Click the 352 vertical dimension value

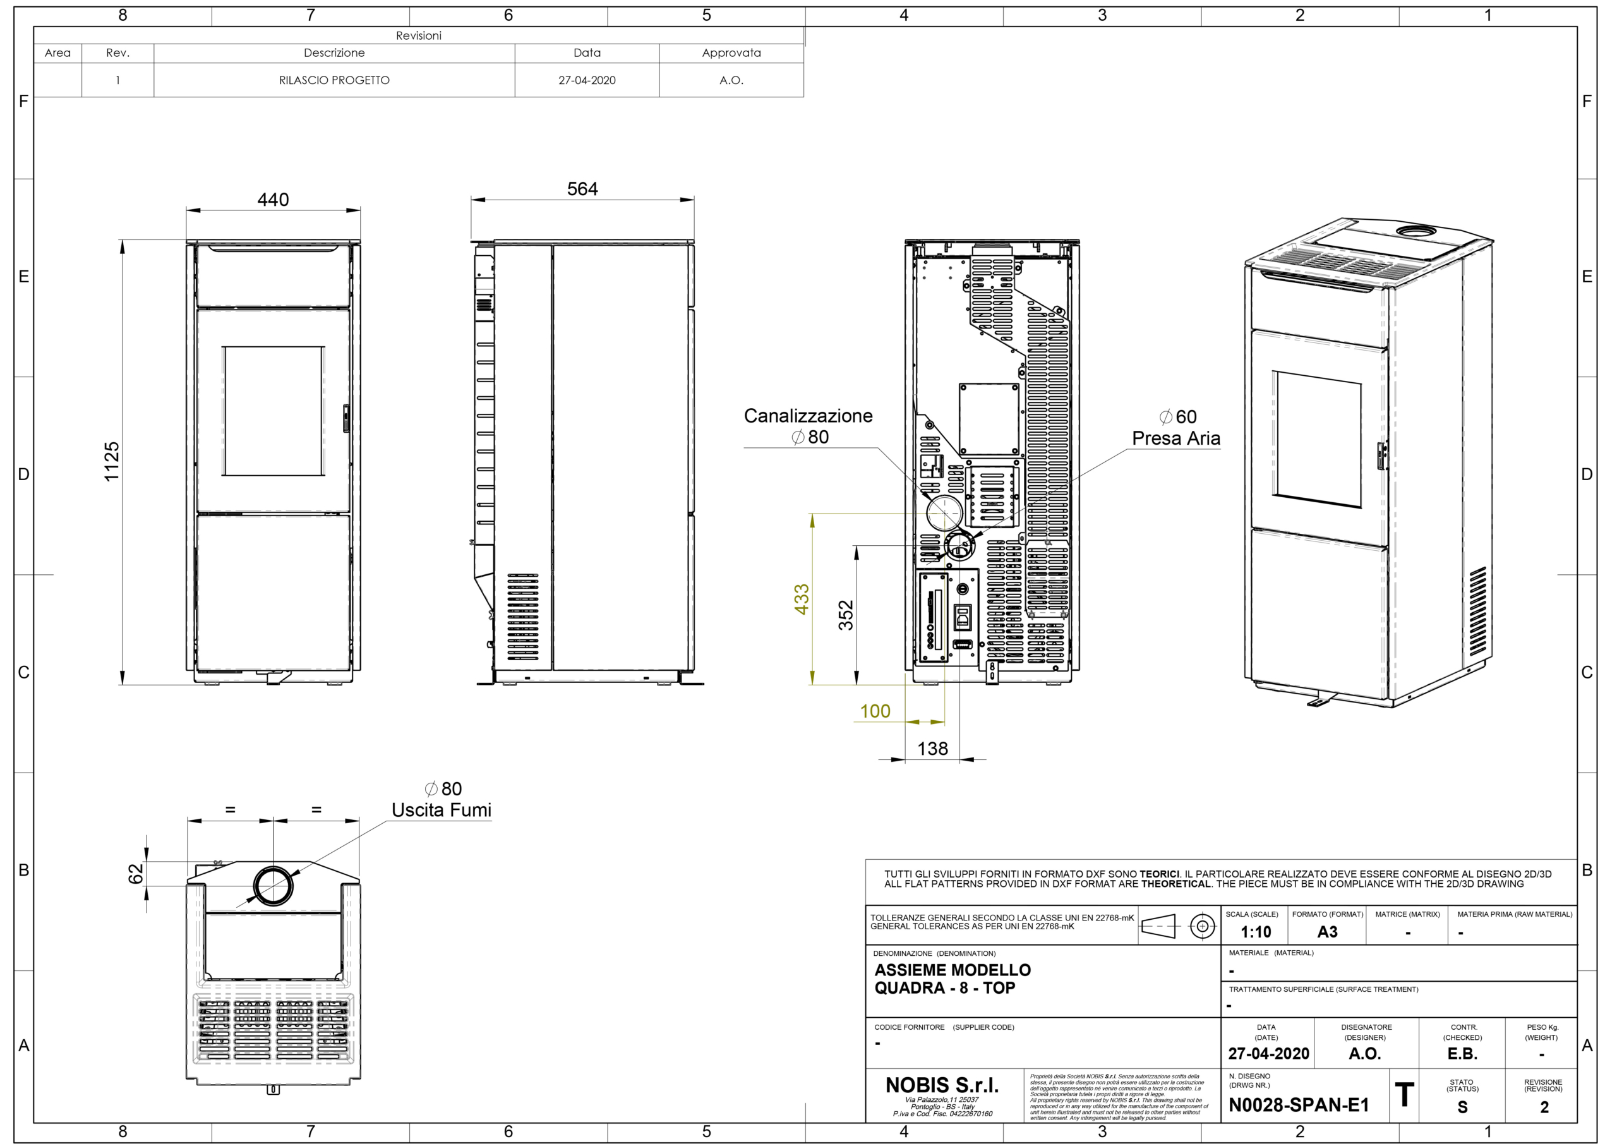click(x=846, y=615)
